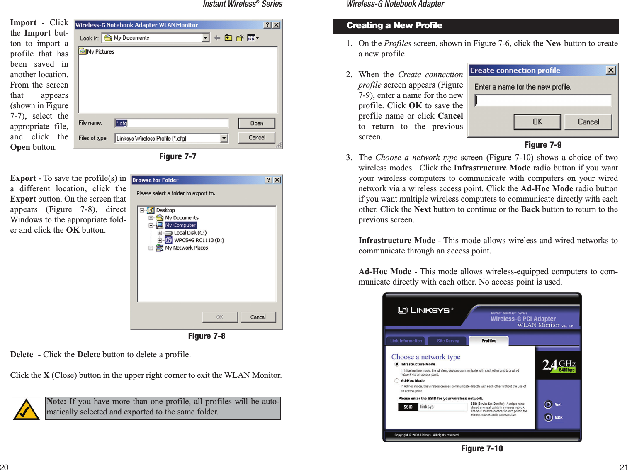This screenshot has height=470, width=627.
Task: Click the My Network Places icon
Action: (x=160, y=248)
